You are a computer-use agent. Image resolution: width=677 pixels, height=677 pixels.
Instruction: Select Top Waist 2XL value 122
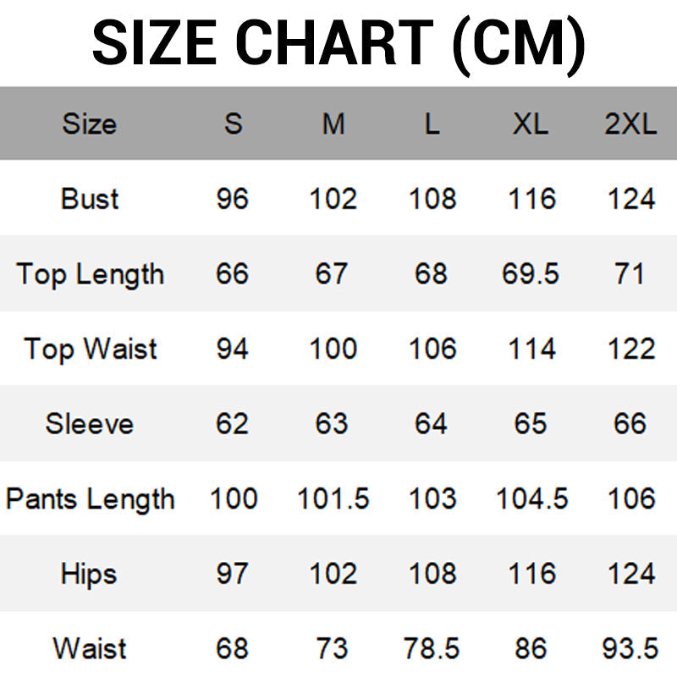point(631,349)
